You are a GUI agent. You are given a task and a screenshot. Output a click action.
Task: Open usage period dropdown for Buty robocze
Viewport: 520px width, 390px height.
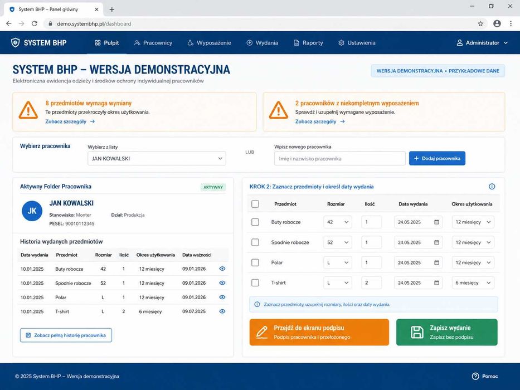click(x=473, y=222)
